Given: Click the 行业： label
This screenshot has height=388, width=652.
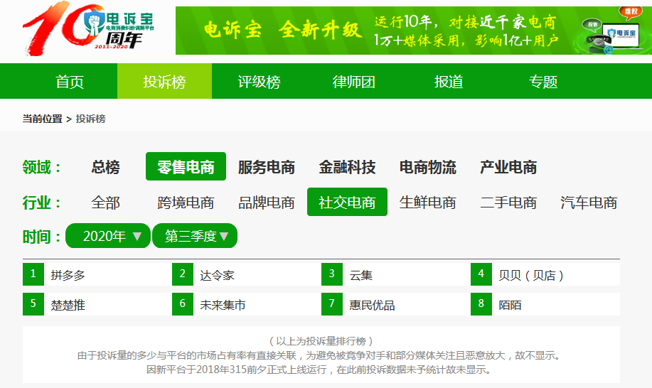Looking at the screenshot, I should (x=42, y=203).
